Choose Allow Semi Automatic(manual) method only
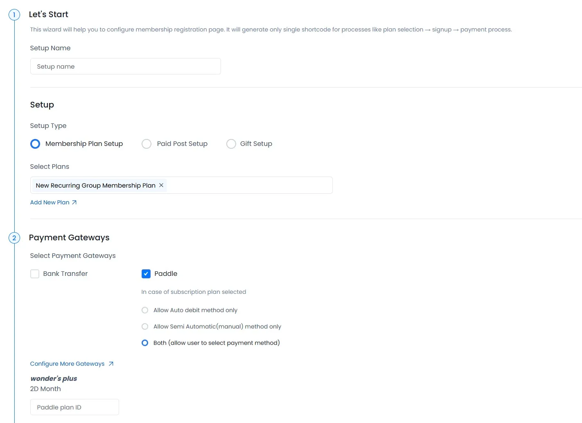 pos(145,327)
